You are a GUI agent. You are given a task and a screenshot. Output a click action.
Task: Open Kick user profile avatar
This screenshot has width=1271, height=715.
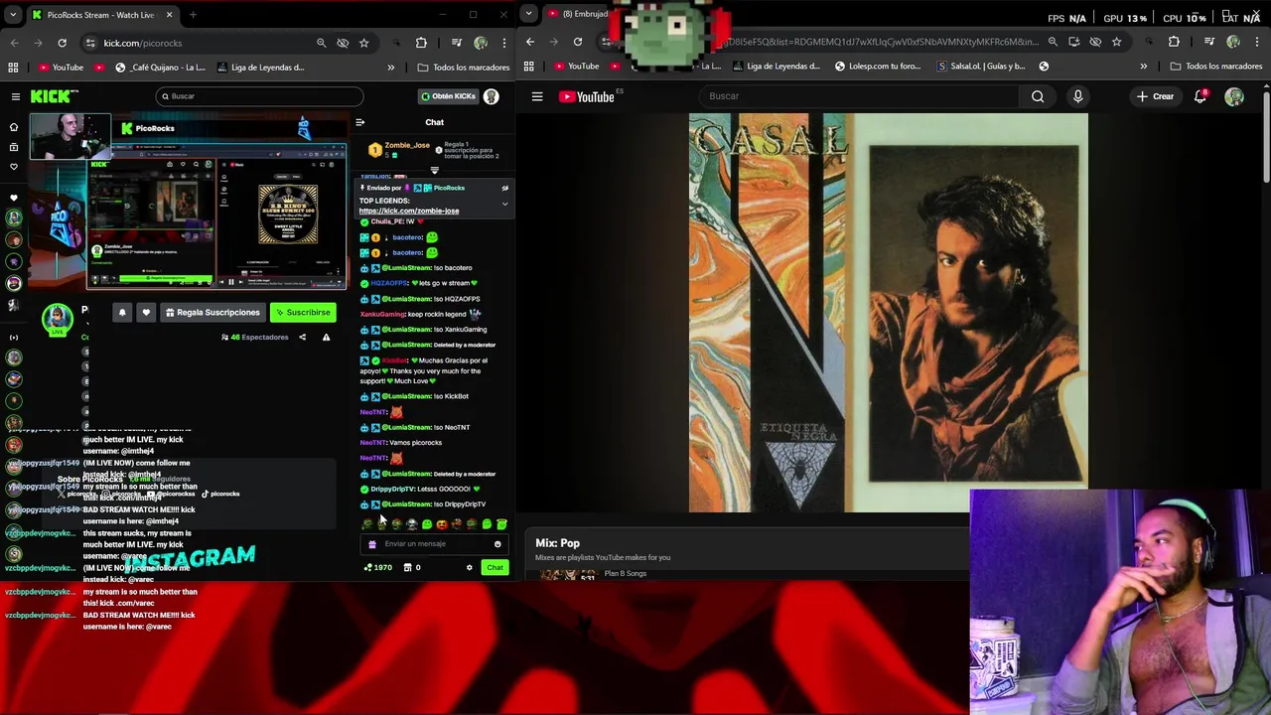(x=491, y=96)
